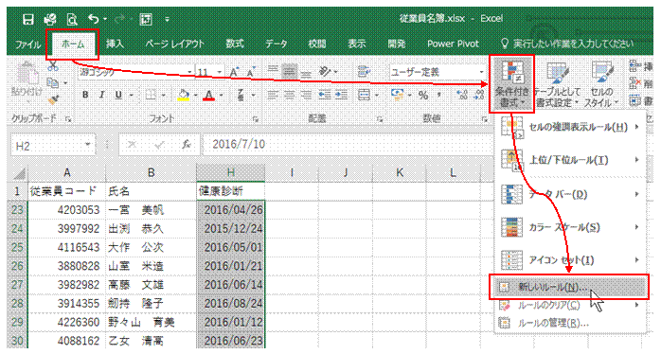This screenshot has height=354, width=661.
Task: Click Decrease Indent icon
Action: click(325, 96)
